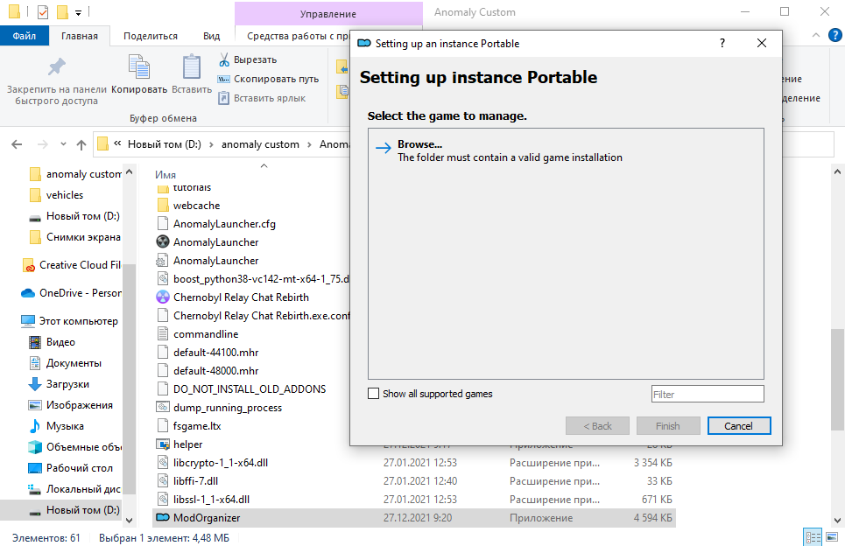This screenshot has width=845, height=546.
Task: Switch to the Поделиться ribbon tab
Action: (151, 36)
